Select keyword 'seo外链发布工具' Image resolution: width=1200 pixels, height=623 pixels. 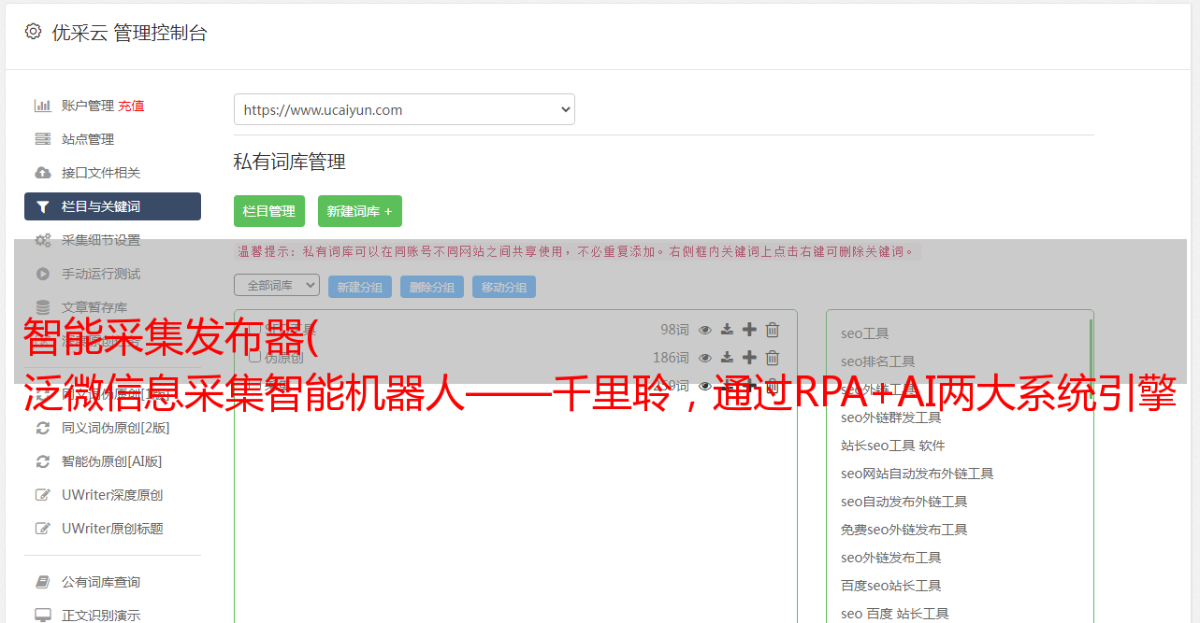891,558
